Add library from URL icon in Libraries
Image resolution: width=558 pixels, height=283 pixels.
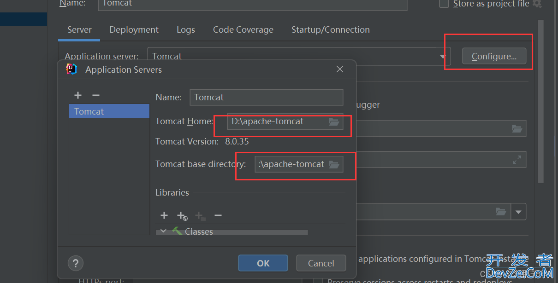(182, 216)
